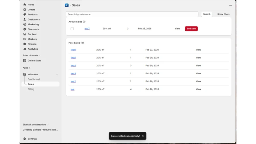Click View in the test2 row
The width and height of the screenshot is (256, 144).
(198, 81)
